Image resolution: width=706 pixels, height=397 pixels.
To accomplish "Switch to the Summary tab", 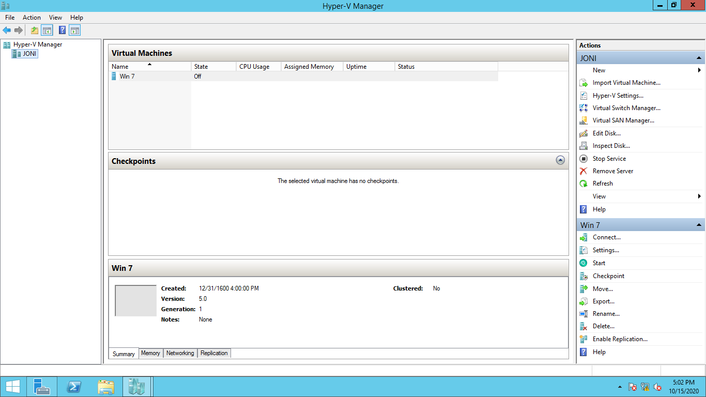I will pyautogui.click(x=124, y=354).
